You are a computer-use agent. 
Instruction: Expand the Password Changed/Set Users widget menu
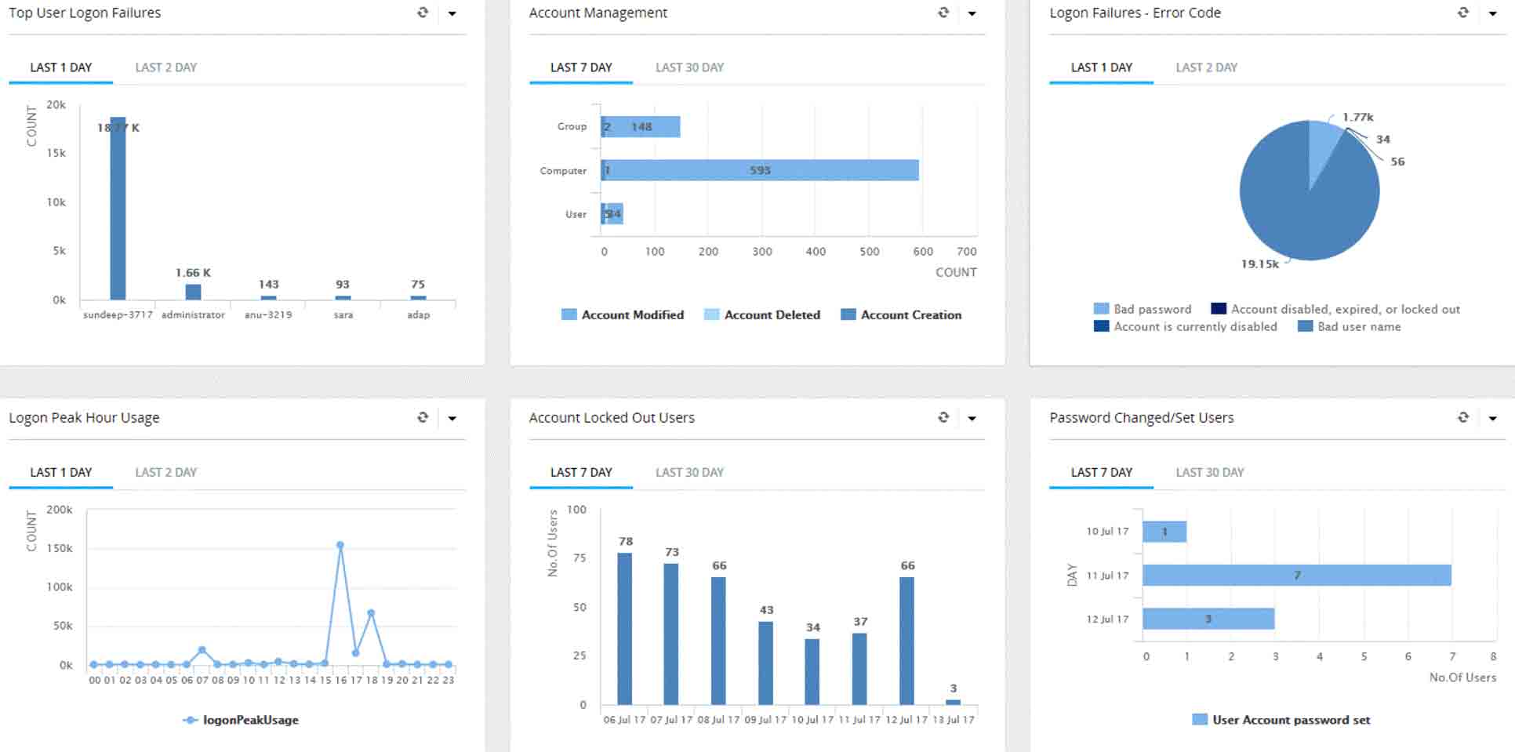coord(1492,417)
